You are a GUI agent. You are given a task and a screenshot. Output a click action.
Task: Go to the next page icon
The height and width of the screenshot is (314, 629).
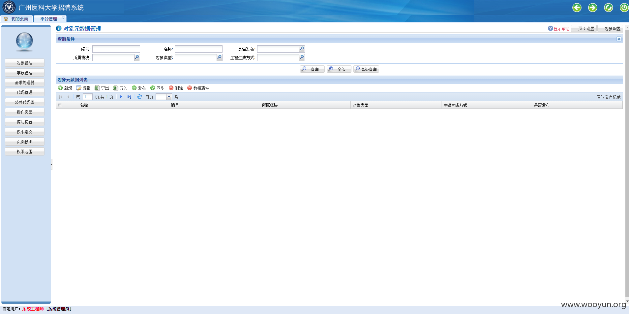tap(121, 97)
